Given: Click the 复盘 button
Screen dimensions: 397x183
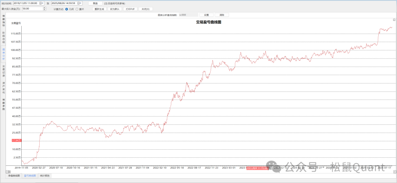Looking at the screenshot, I should (x=95, y=3).
